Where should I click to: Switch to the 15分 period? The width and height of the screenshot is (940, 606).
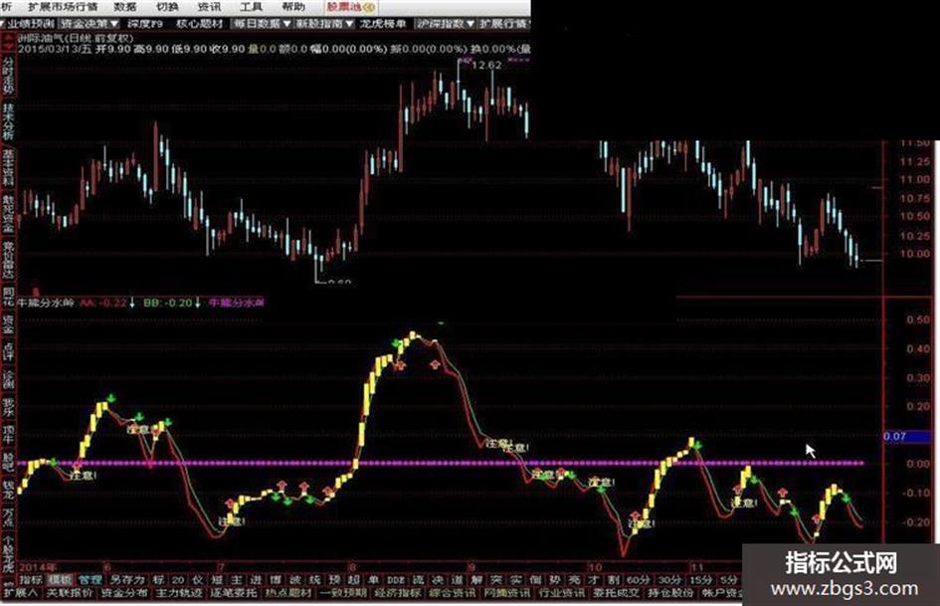click(x=701, y=579)
